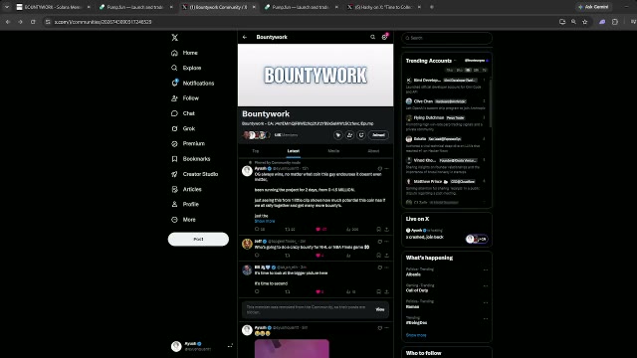This screenshot has height=358, width=637.
Task: Click the invite members icon beside Joined
Action: click(x=349, y=135)
